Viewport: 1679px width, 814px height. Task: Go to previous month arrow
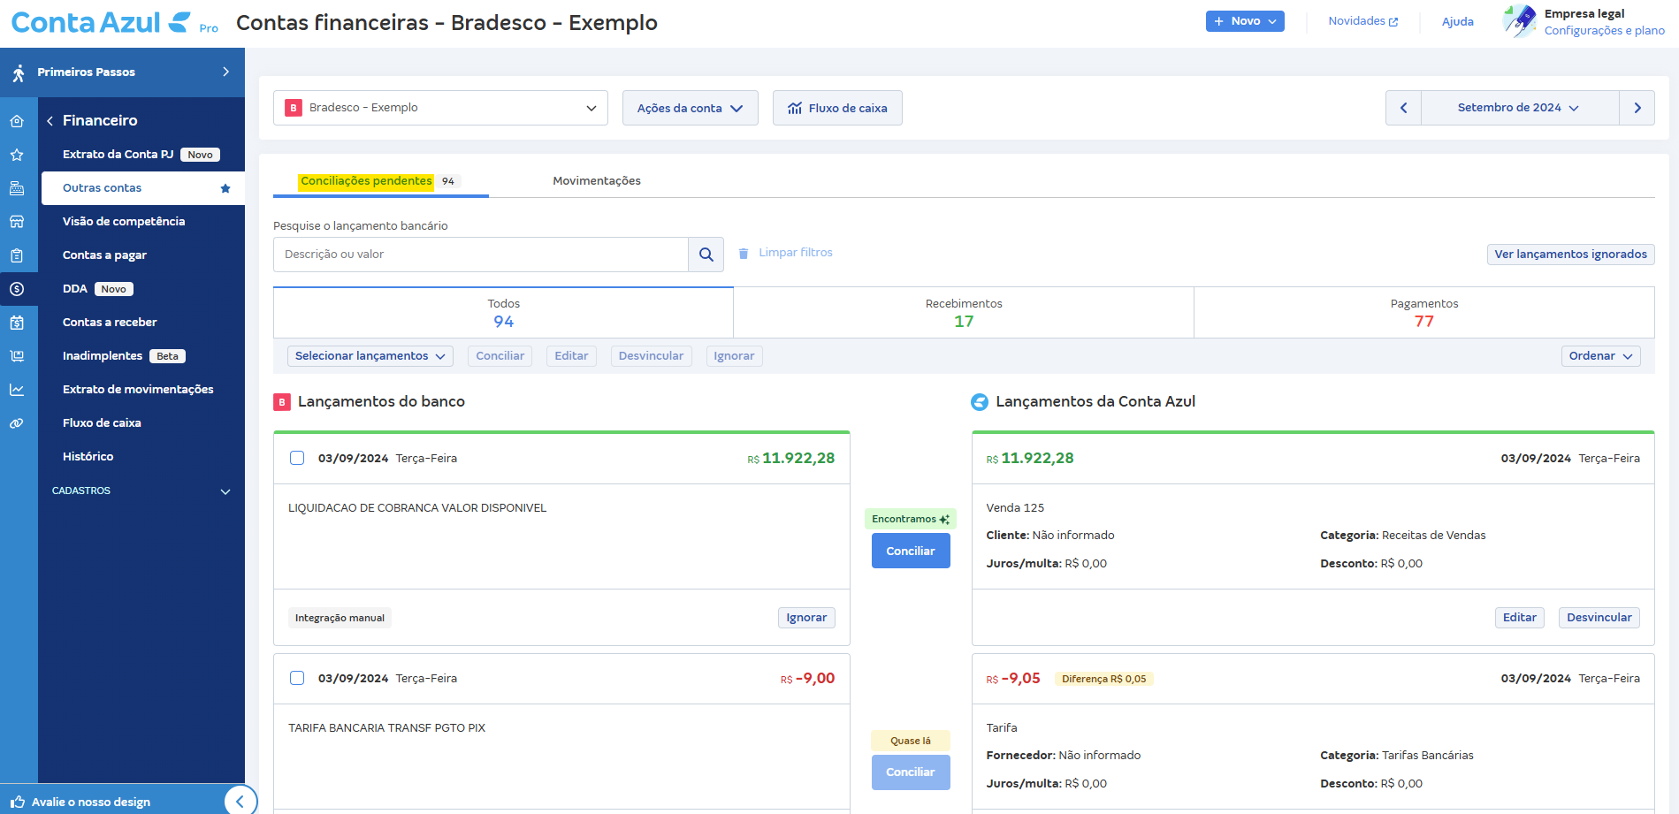coord(1403,108)
